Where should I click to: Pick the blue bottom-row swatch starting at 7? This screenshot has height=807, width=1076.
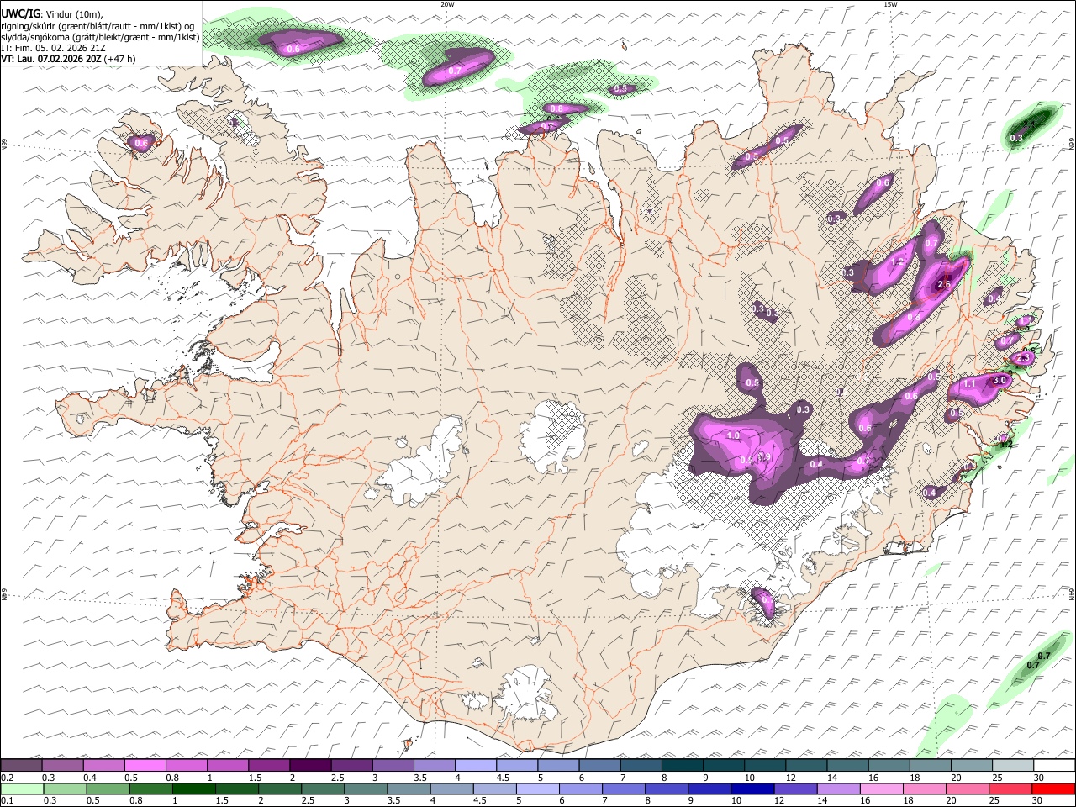tap(625, 789)
